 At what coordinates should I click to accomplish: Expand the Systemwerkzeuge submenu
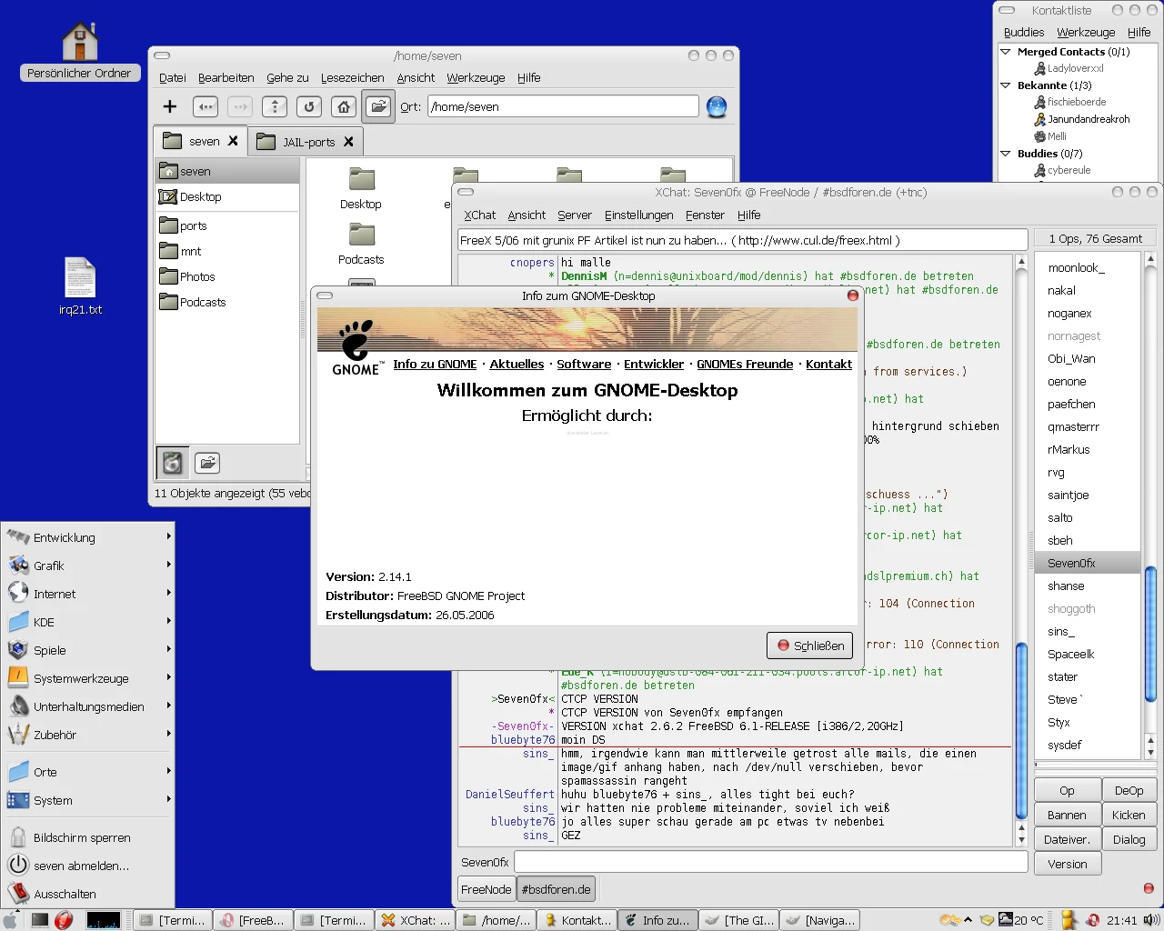click(x=88, y=678)
